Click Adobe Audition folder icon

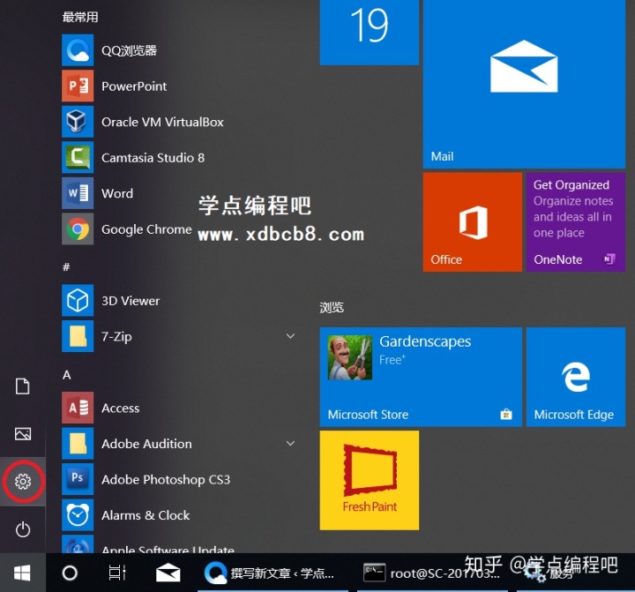pyautogui.click(x=78, y=443)
